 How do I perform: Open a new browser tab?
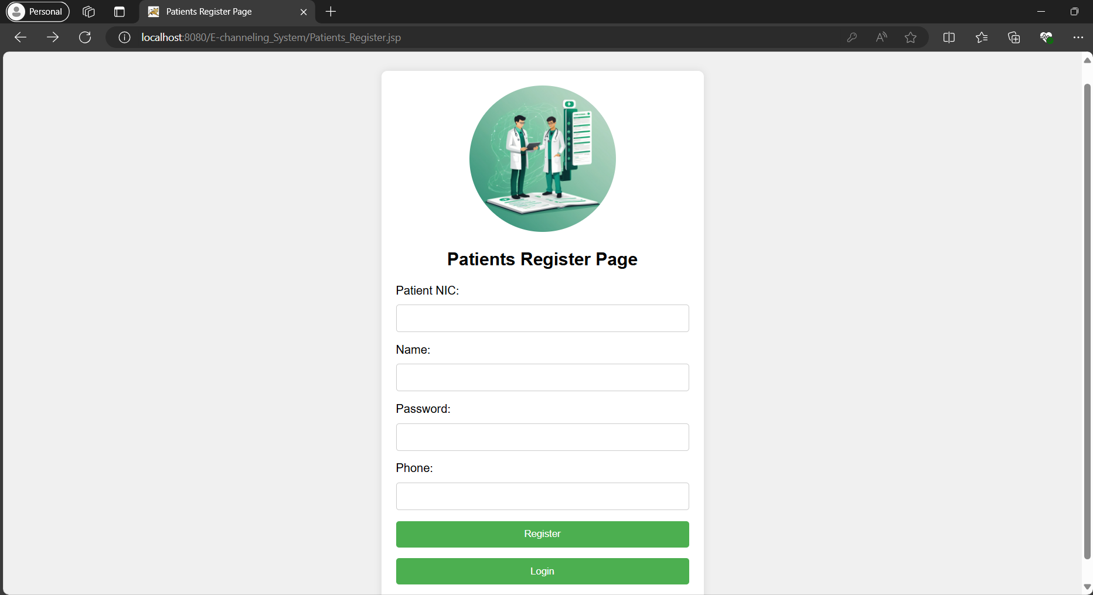331,12
